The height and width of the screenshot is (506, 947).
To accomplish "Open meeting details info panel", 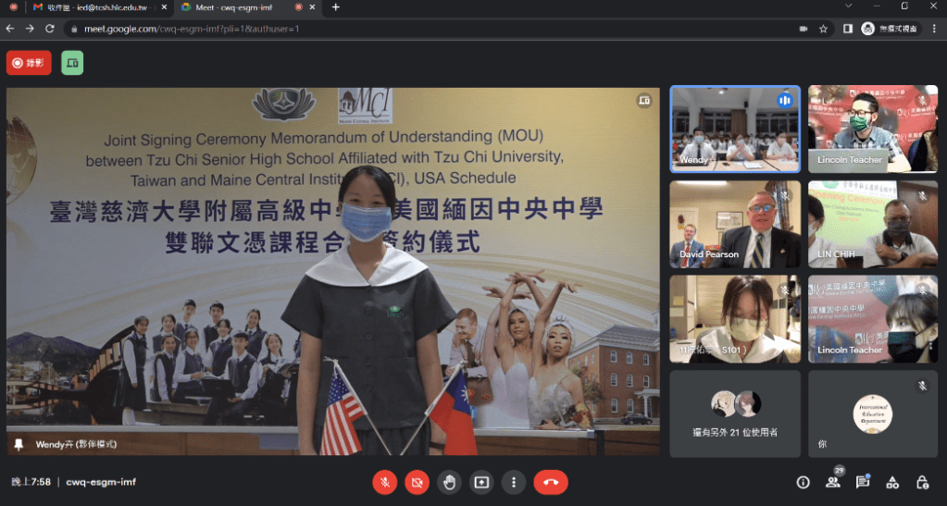I will coord(803,482).
